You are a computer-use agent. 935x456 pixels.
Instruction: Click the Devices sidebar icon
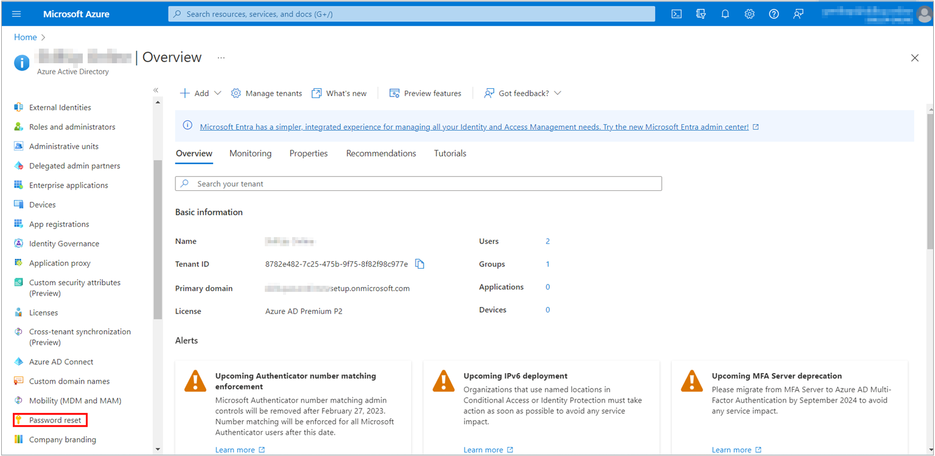[x=18, y=205]
